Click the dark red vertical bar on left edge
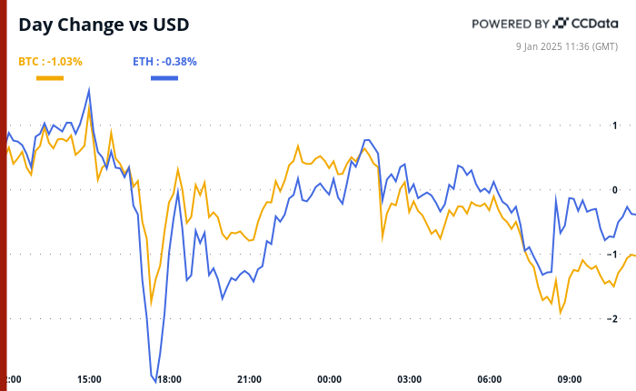Viewport: 636px width, 391px height. [x=4, y=195]
